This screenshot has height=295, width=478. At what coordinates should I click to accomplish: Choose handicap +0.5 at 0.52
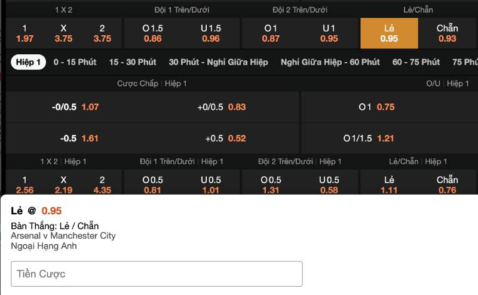[225, 138]
